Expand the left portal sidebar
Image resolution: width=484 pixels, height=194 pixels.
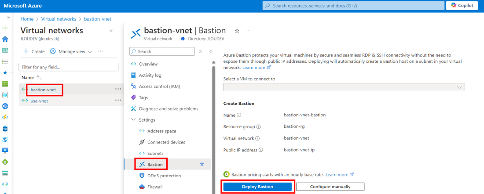pos(8,18)
